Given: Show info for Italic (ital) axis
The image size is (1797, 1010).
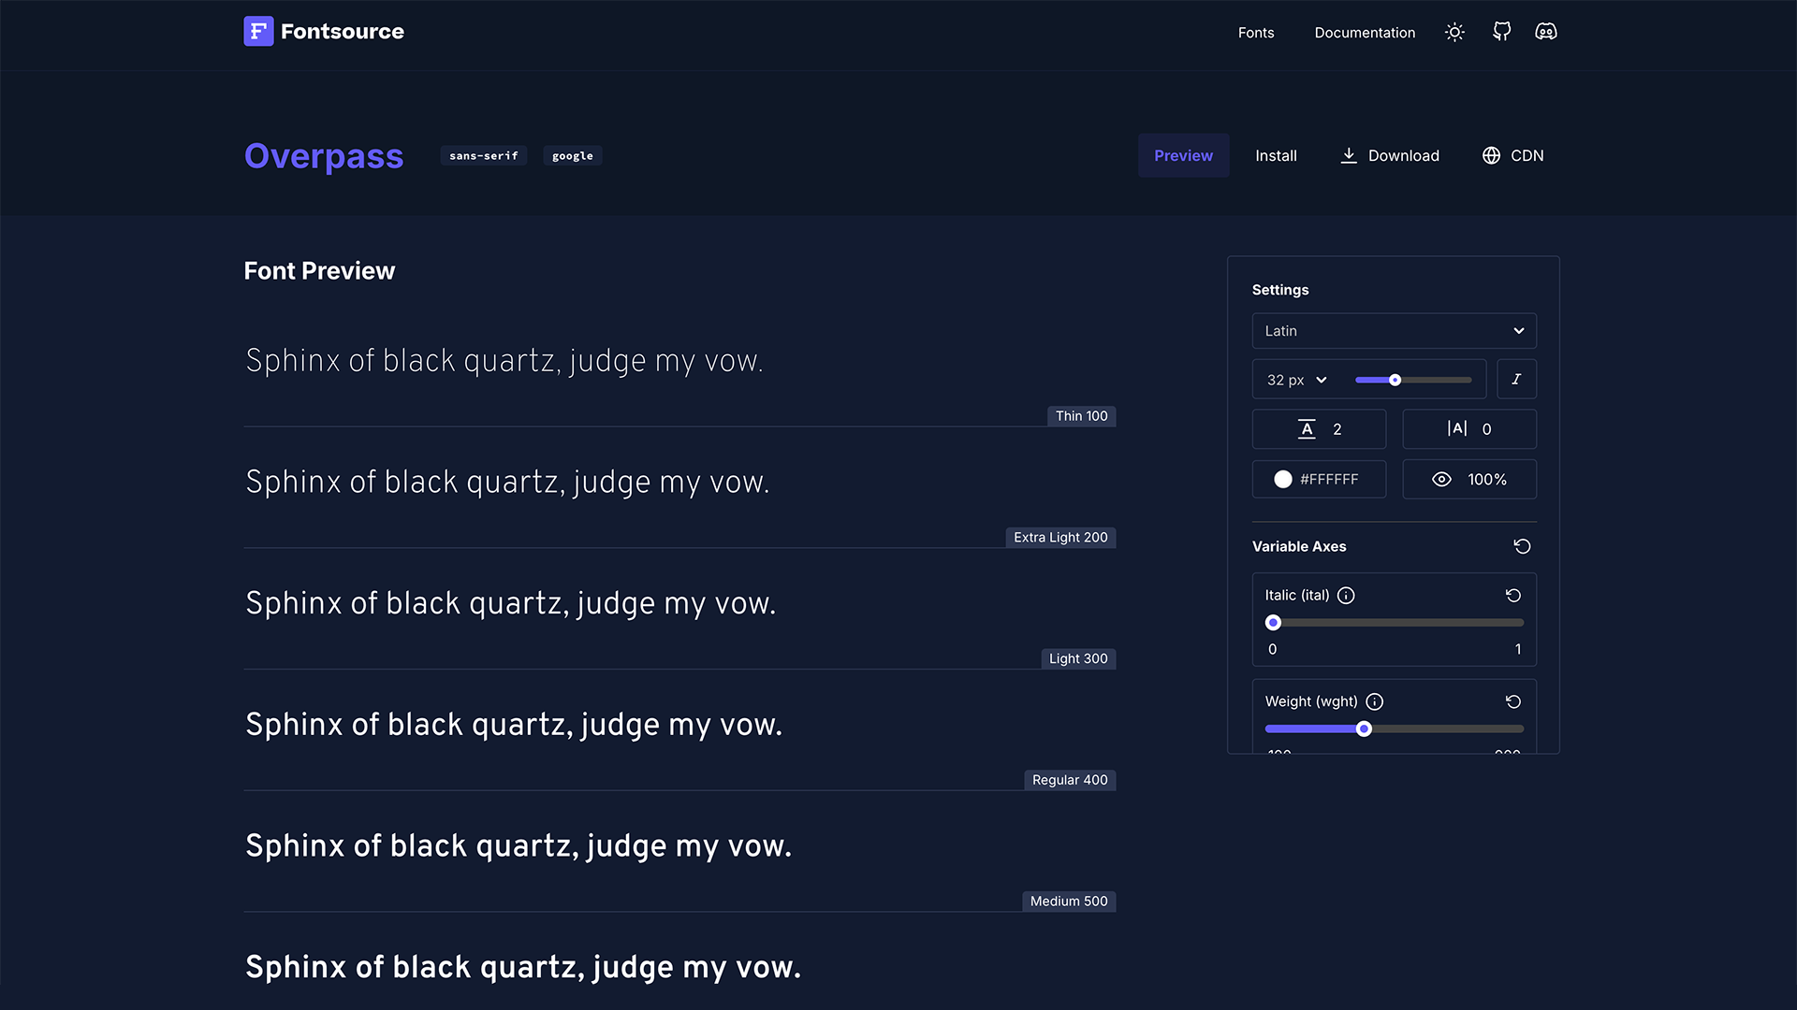Looking at the screenshot, I should point(1346,596).
